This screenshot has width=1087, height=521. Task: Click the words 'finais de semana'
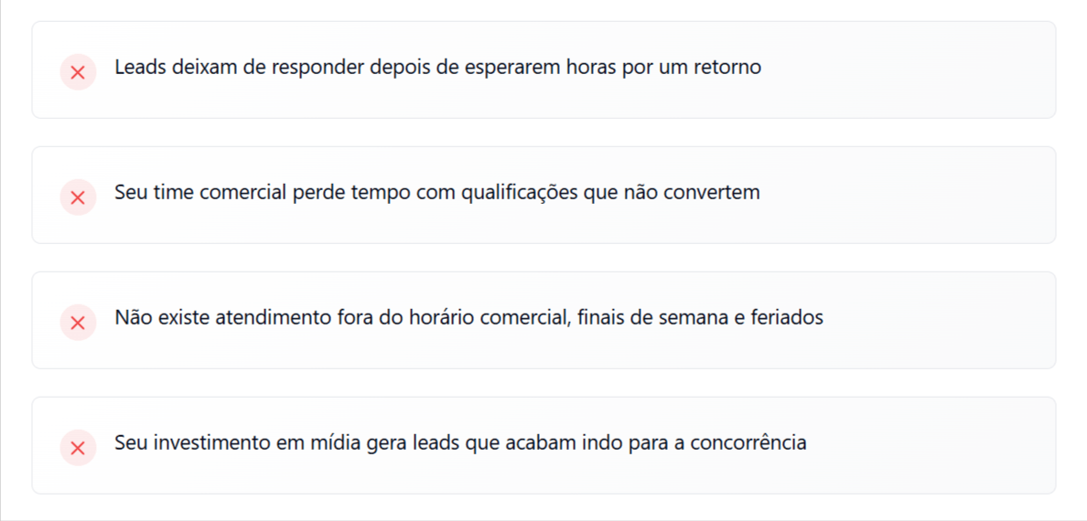[651, 318]
